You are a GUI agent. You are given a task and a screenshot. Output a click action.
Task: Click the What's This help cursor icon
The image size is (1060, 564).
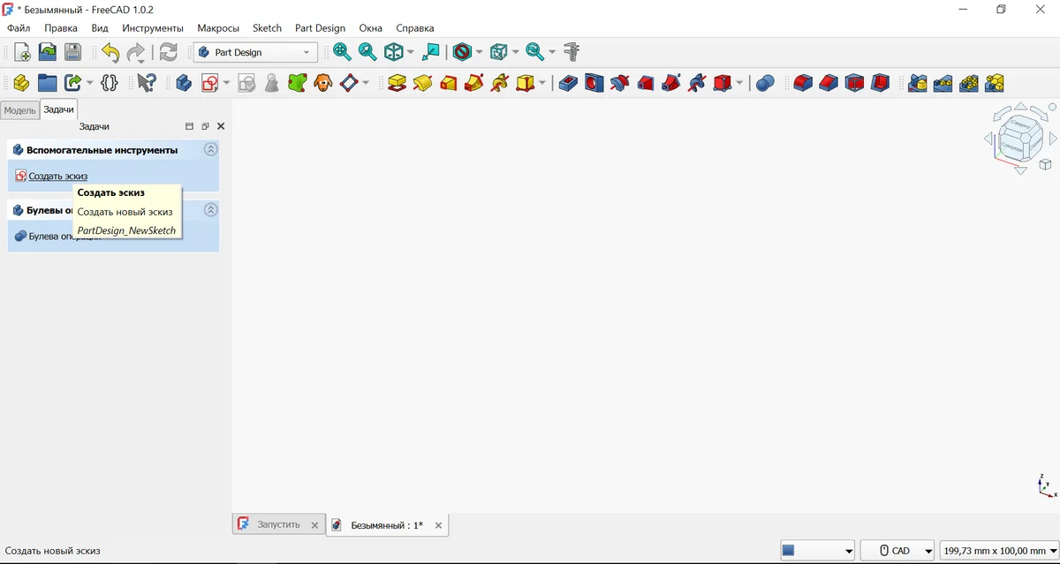point(146,83)
